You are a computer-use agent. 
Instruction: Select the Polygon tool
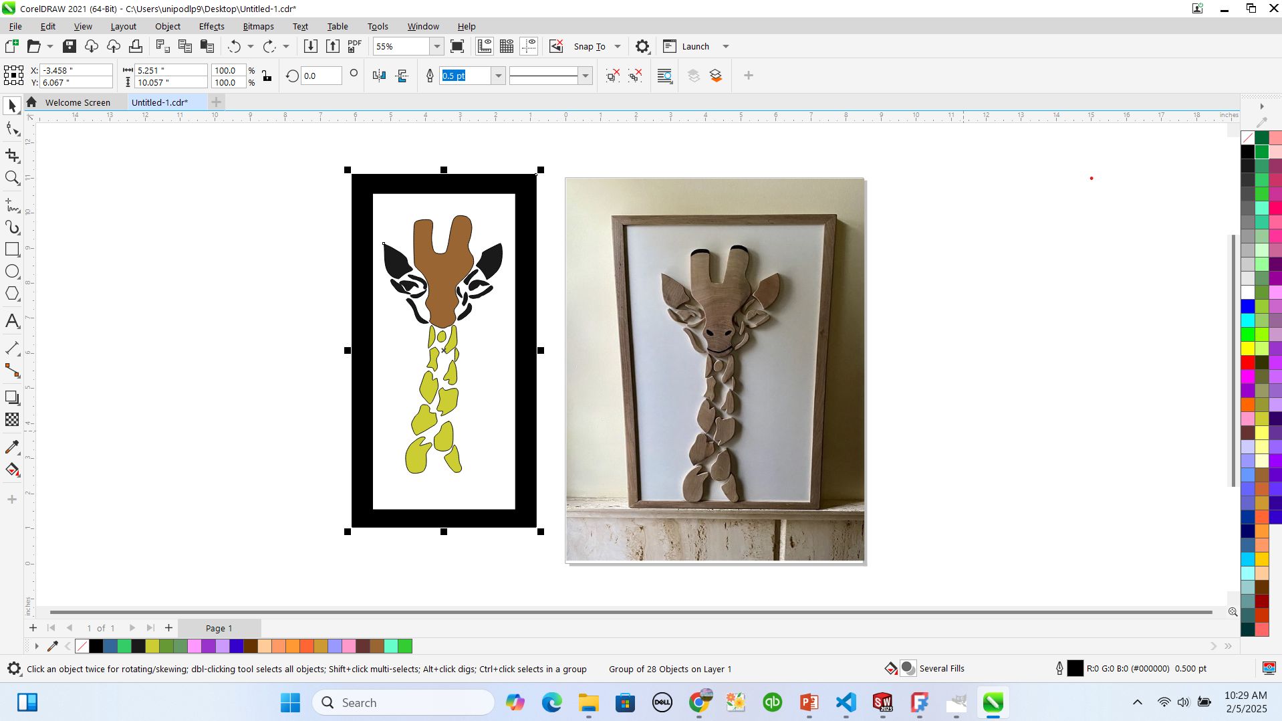coord(12,294)
